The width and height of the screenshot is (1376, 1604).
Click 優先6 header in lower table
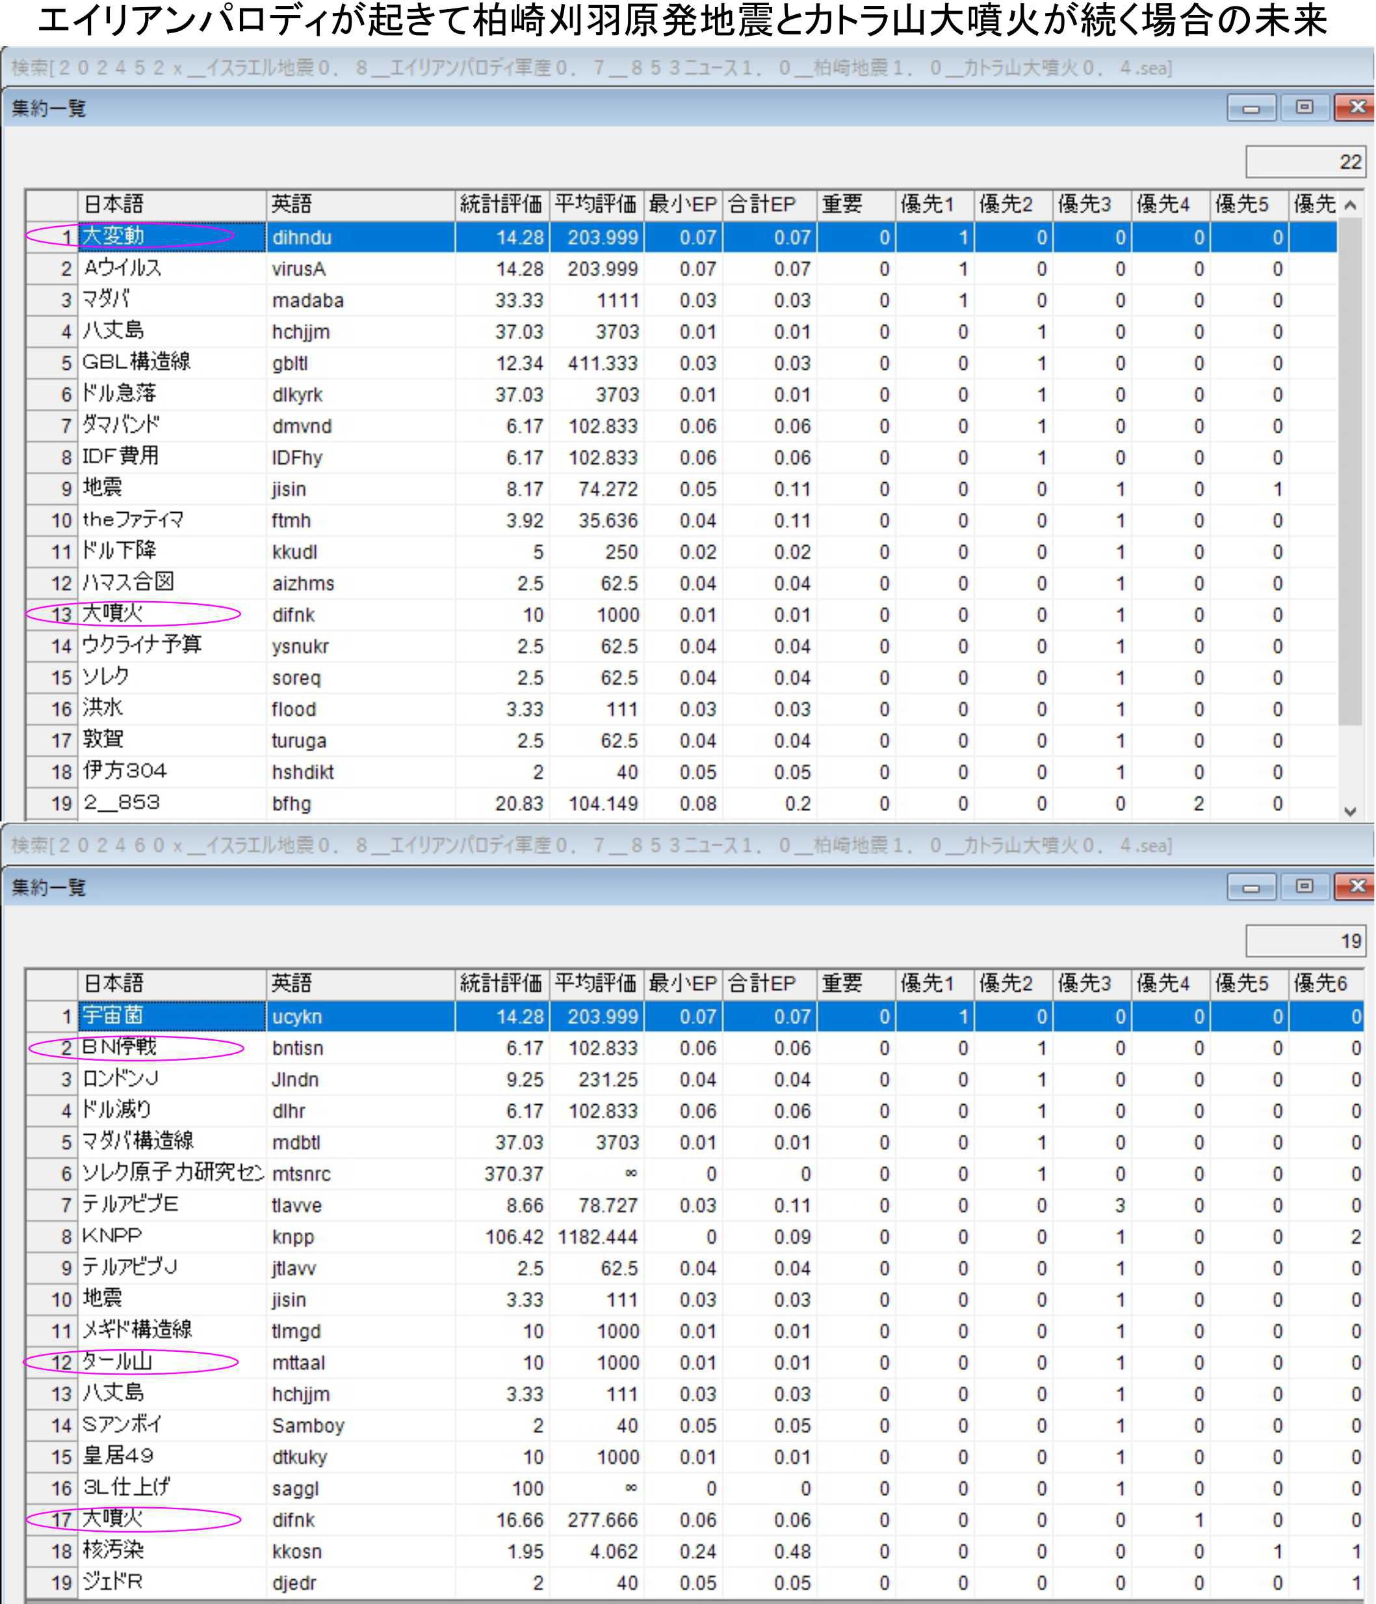1327,984
